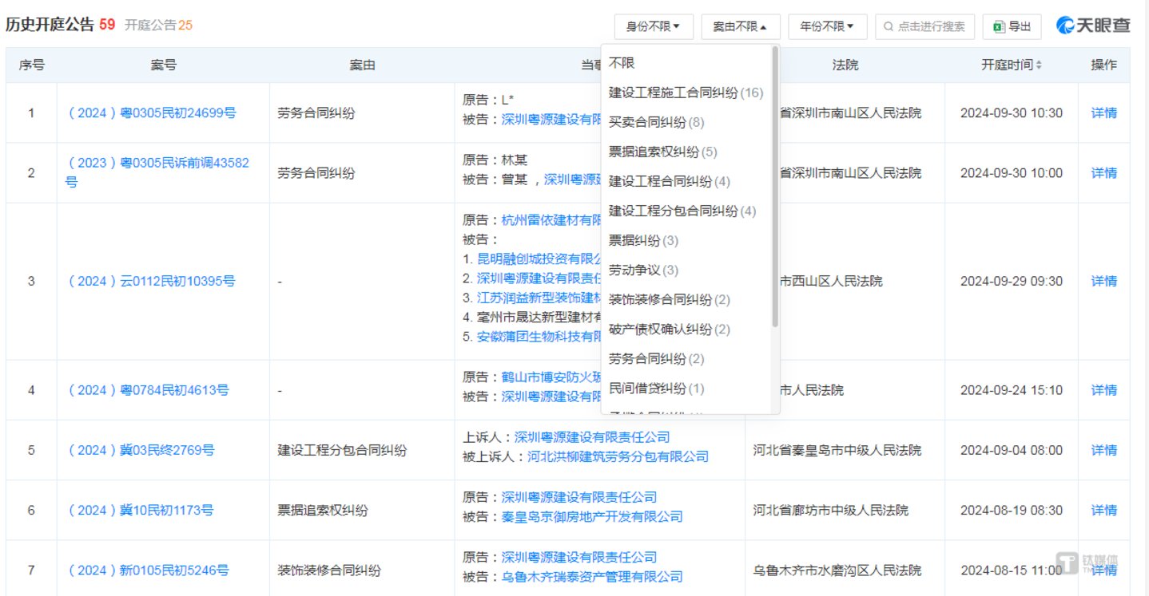Pick 票据追索权纠纷 (5) in dropdown
1149x596 pixels.
662,152
